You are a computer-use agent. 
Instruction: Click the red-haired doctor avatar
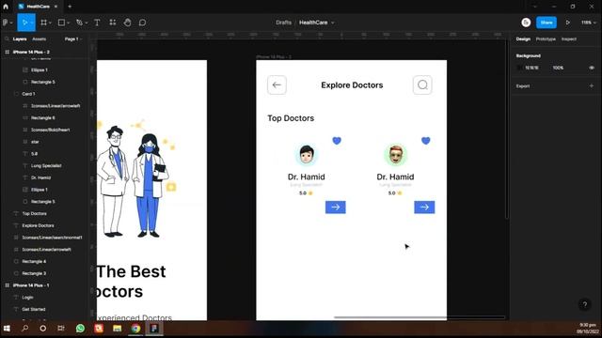click(x=395, y=154)
